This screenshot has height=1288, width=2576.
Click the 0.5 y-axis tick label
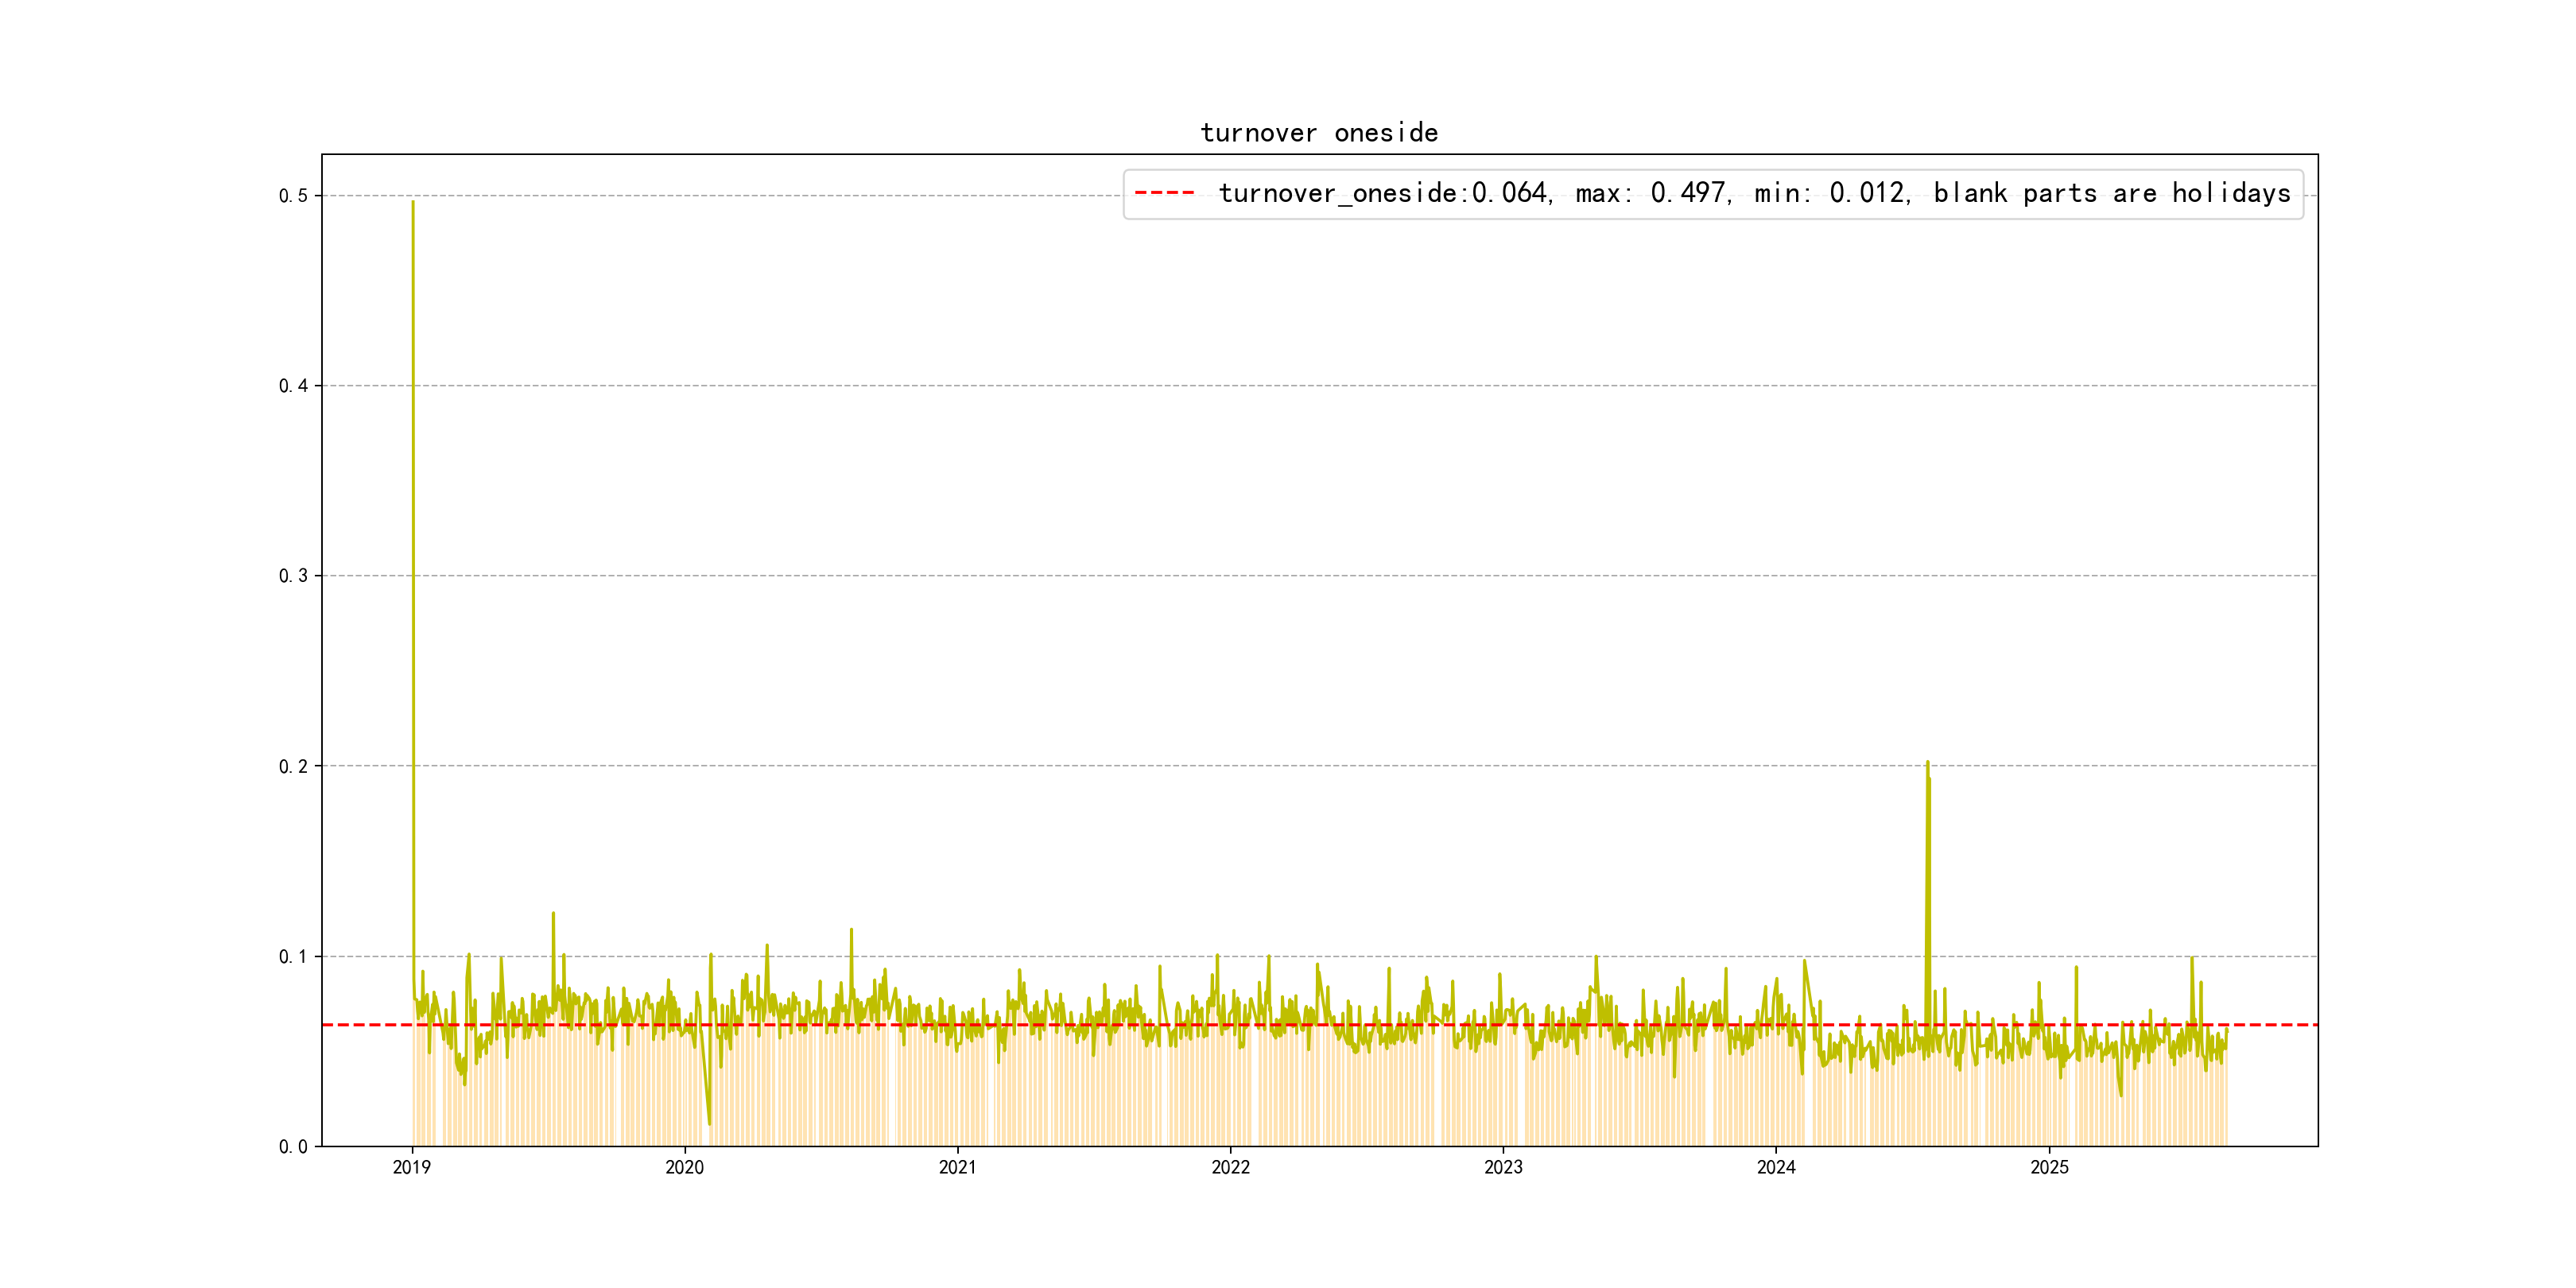click(x=293, y=196)
